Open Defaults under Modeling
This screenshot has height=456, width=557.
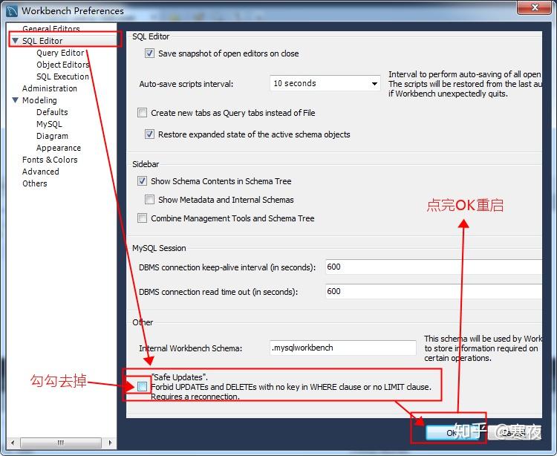(x=52, y=112)
